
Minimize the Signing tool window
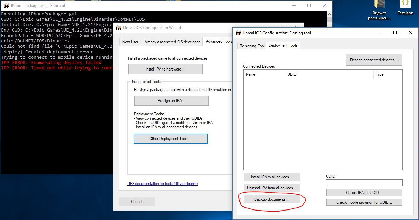click(x=379, y=33)
